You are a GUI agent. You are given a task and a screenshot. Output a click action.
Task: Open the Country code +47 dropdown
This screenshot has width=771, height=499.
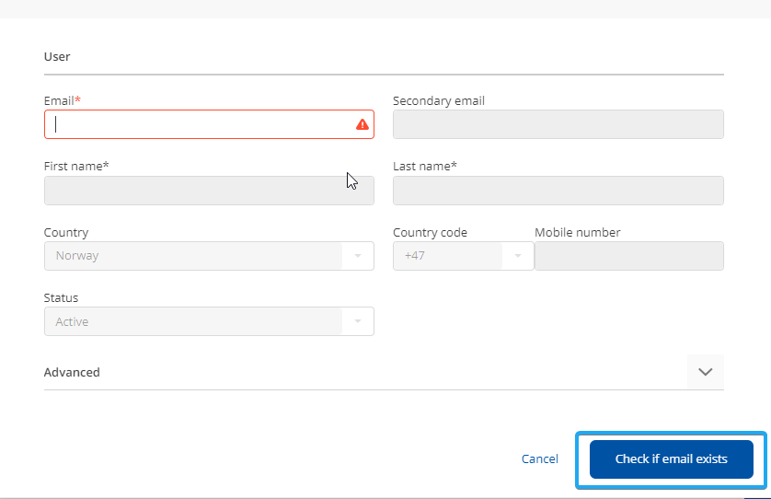pyautogui.click(x=449, y=256)
